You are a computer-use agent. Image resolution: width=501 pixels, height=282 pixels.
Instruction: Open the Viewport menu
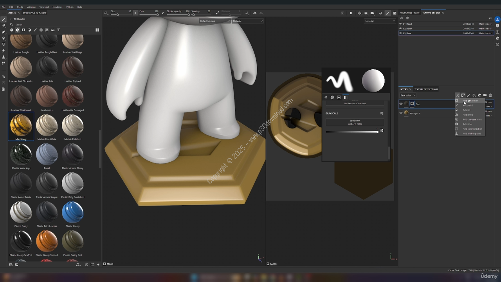[x=44, y=7]
